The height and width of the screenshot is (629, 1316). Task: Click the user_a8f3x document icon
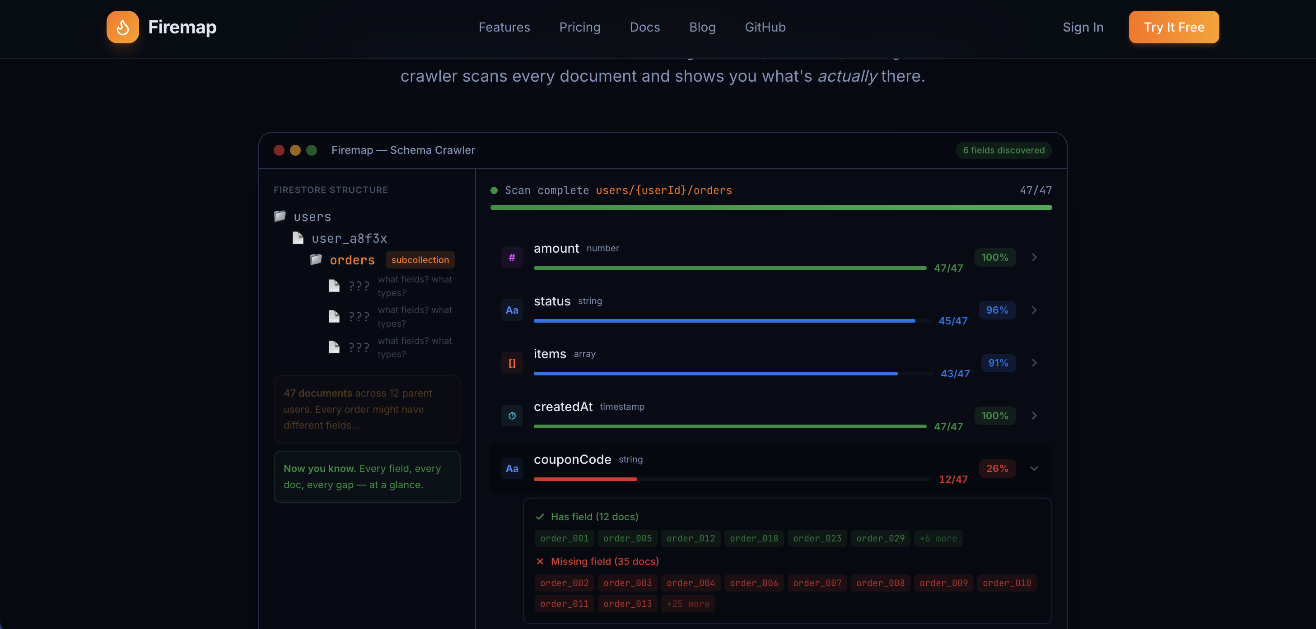[x=298, y=238]
